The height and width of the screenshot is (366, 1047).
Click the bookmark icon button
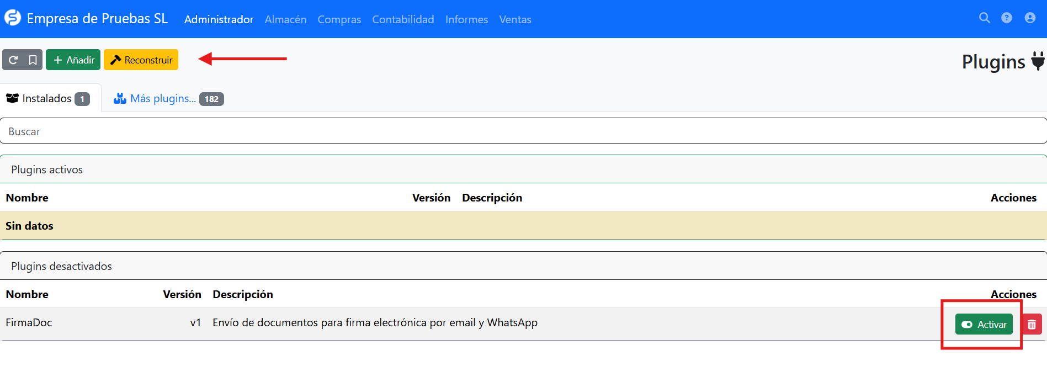click(x=33, y=60)
